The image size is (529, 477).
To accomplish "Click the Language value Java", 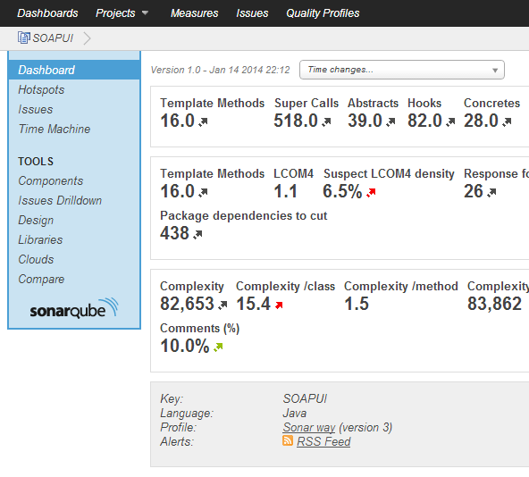I will [295, 414].
